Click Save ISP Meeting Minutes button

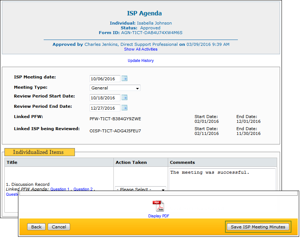click(x=258, y=227)
